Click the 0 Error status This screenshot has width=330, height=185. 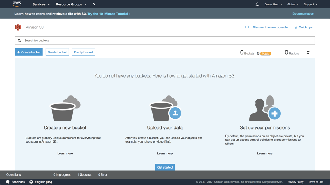(103, 175)
